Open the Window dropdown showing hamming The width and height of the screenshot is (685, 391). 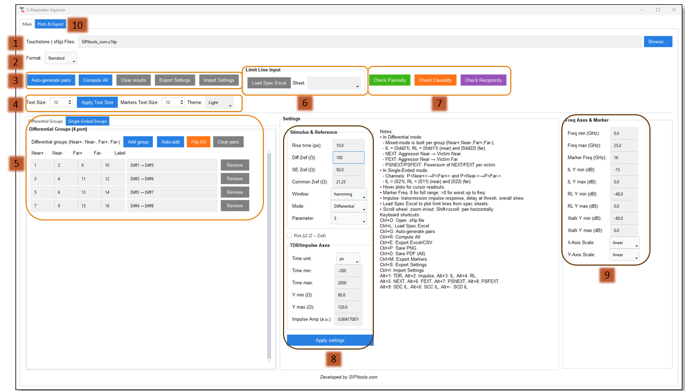coord(349,194)
